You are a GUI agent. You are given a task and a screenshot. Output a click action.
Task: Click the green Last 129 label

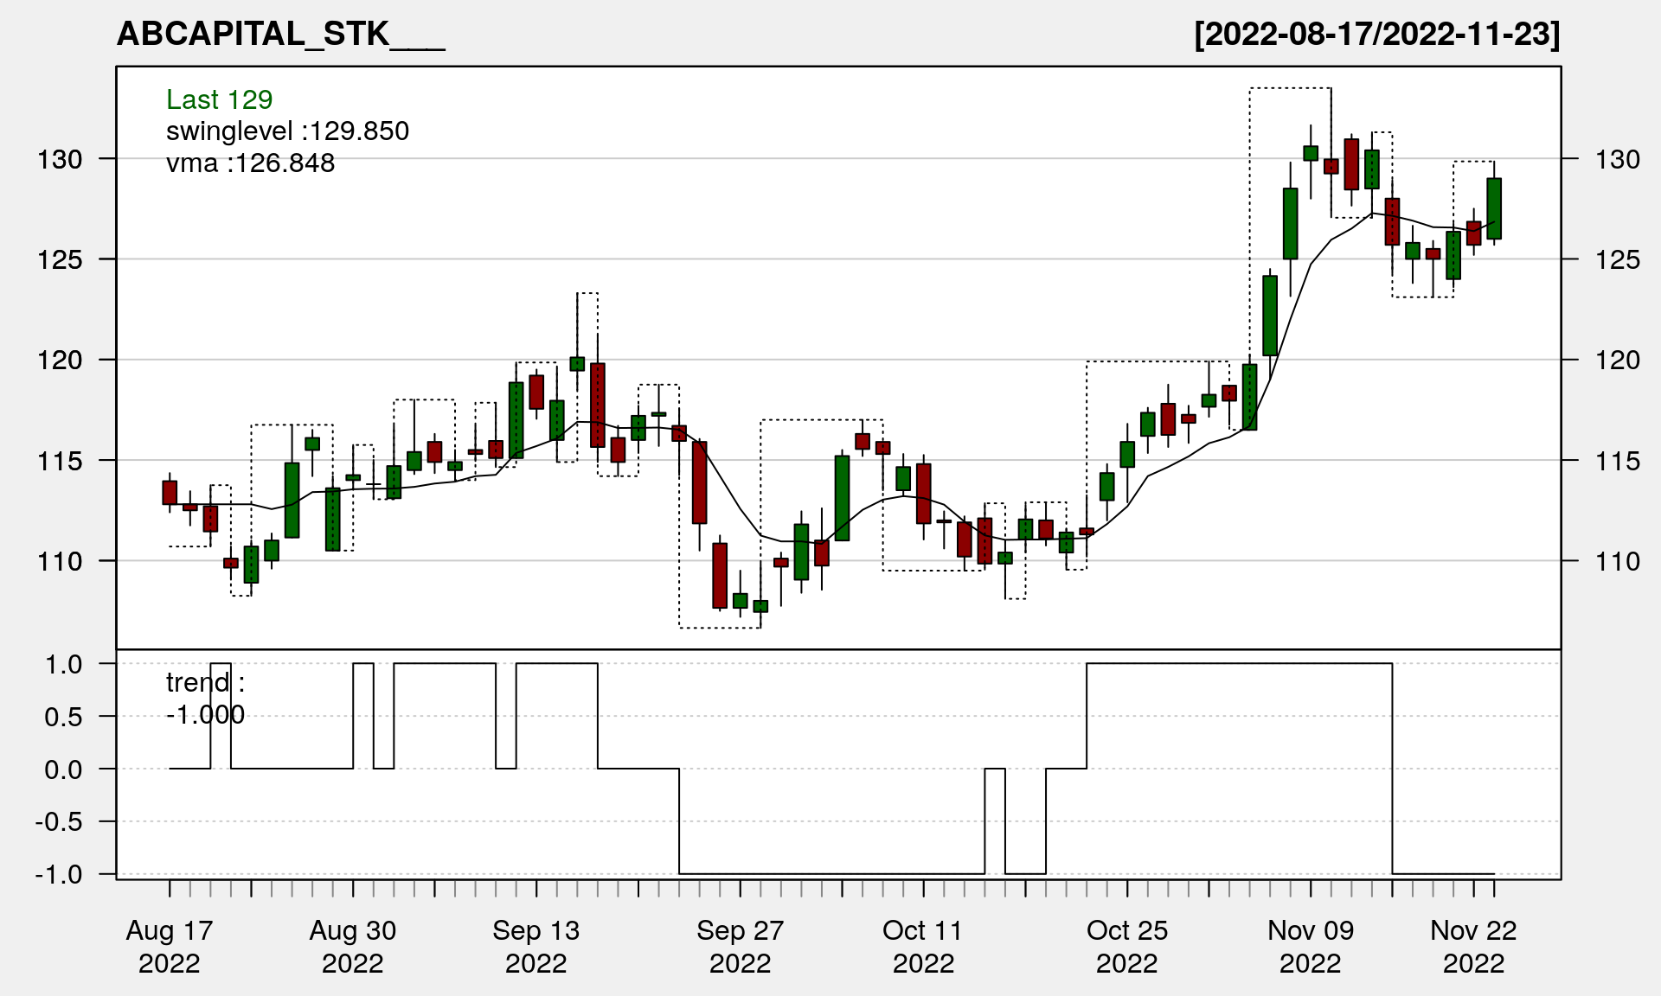pos(219,100)
